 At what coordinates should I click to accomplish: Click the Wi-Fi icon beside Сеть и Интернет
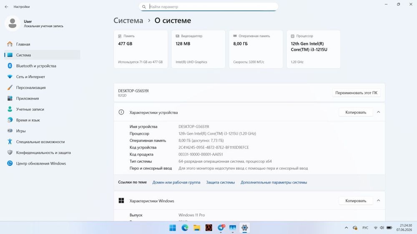point(10,77)
